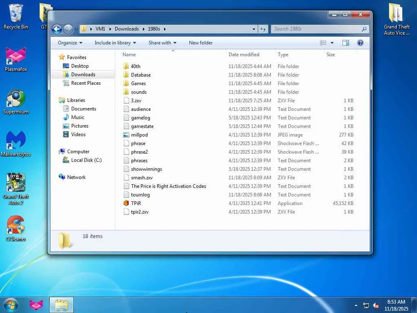Image resolution: width=417 pixels, height=313 pixels.
Task: Select the 3.zxv file icon
Action: click(126, 101)
